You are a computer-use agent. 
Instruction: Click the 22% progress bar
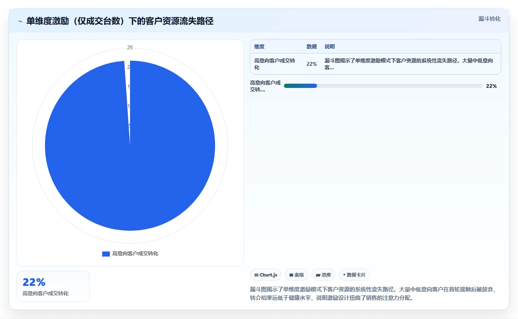tap(383, 86)
